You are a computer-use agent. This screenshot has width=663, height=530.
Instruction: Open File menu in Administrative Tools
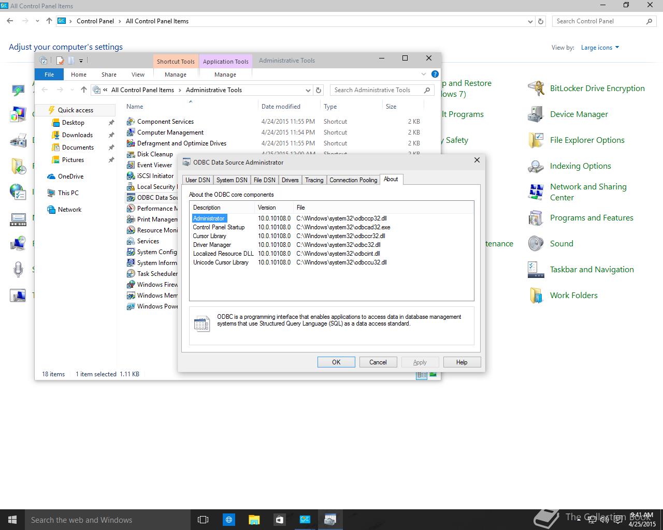49,75
